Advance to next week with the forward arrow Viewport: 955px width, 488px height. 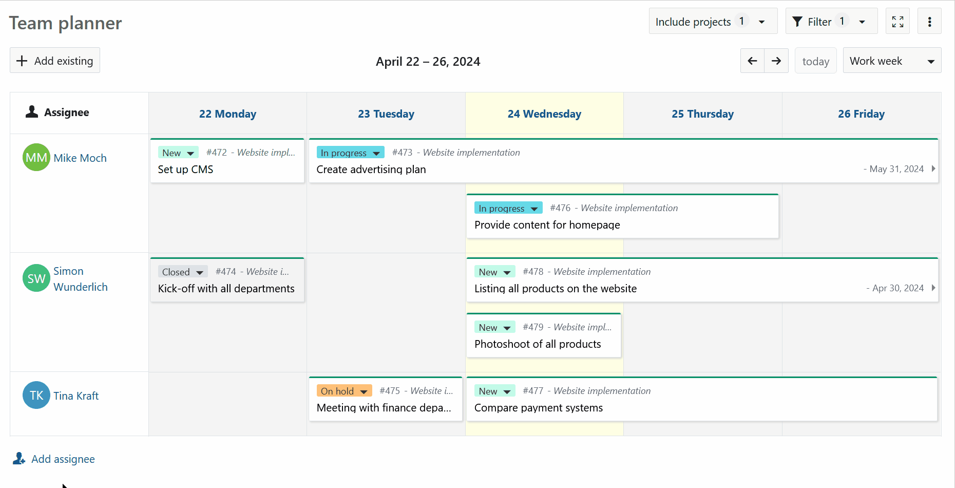click(776, 60)
